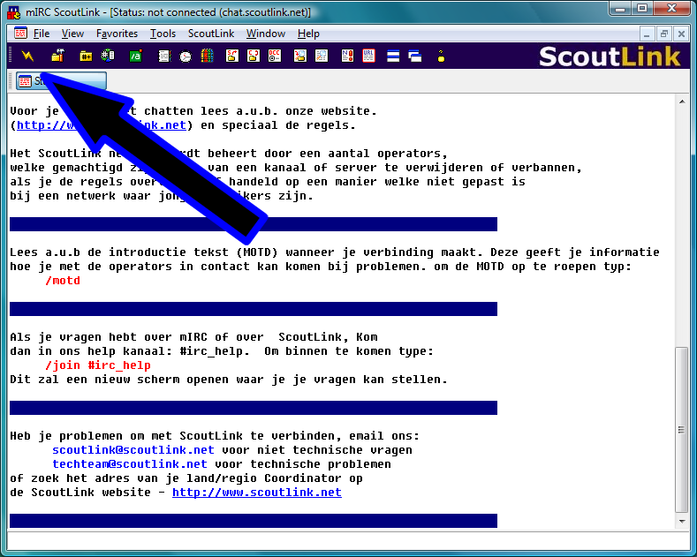
Task: Open the View menu
Action: point(72,34)
